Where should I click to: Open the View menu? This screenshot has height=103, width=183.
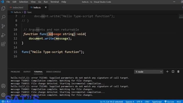coord(33,2)
